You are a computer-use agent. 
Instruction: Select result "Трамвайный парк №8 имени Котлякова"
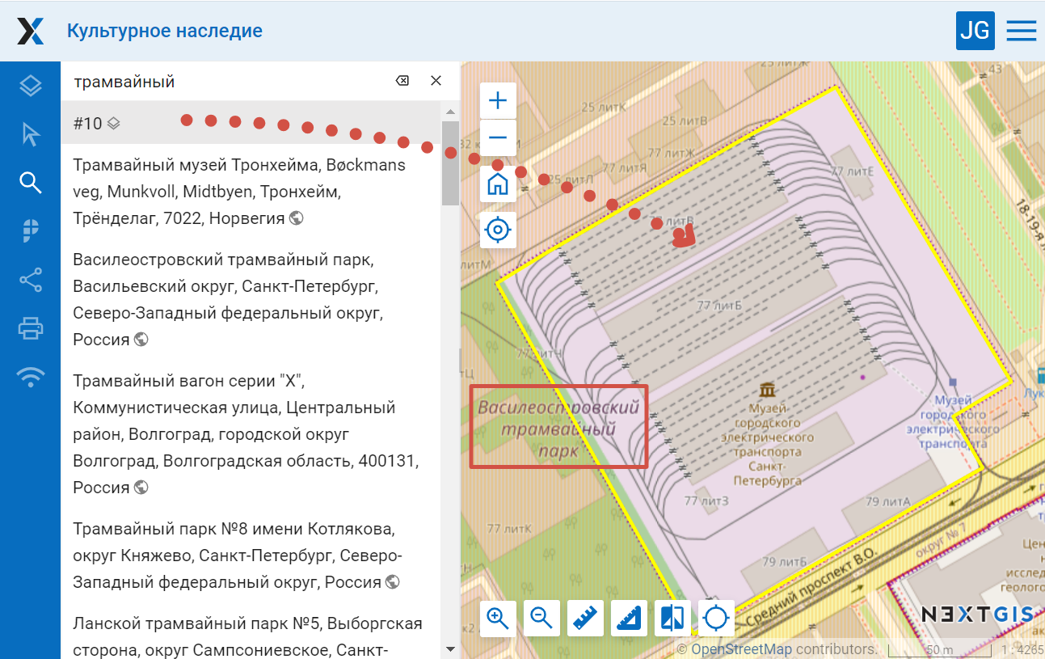click(x=251, y=556)
